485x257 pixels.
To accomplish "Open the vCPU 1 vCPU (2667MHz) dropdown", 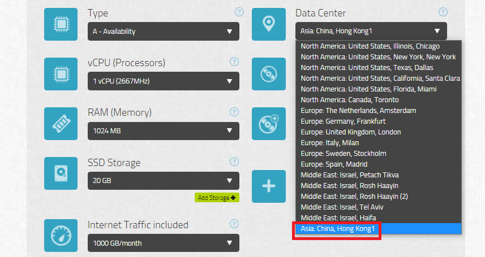I will click(164, 81).
